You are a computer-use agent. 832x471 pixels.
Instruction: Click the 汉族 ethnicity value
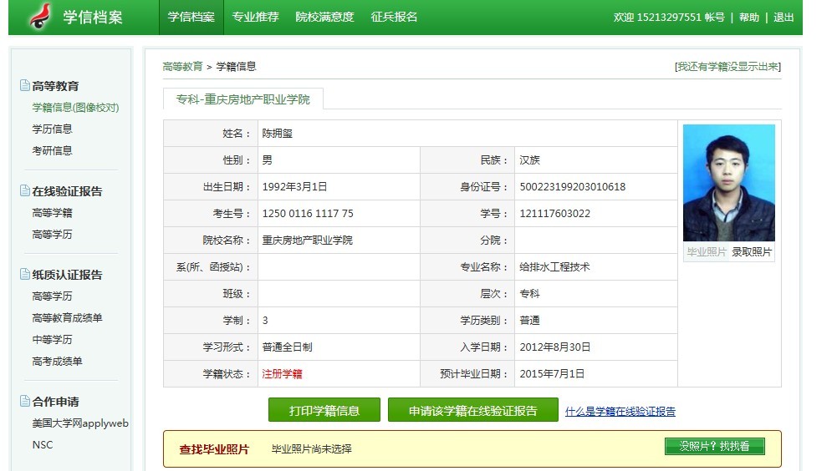pyautogui.click(x=529, y=160)
